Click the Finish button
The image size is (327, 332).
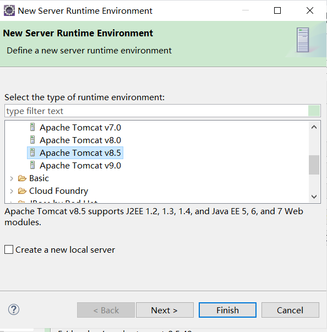[x=227, y=310]
